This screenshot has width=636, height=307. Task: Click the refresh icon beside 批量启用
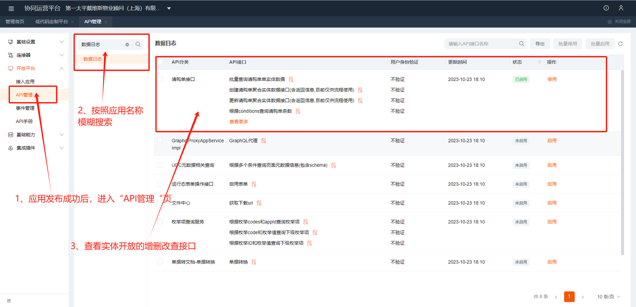point(620,44)
